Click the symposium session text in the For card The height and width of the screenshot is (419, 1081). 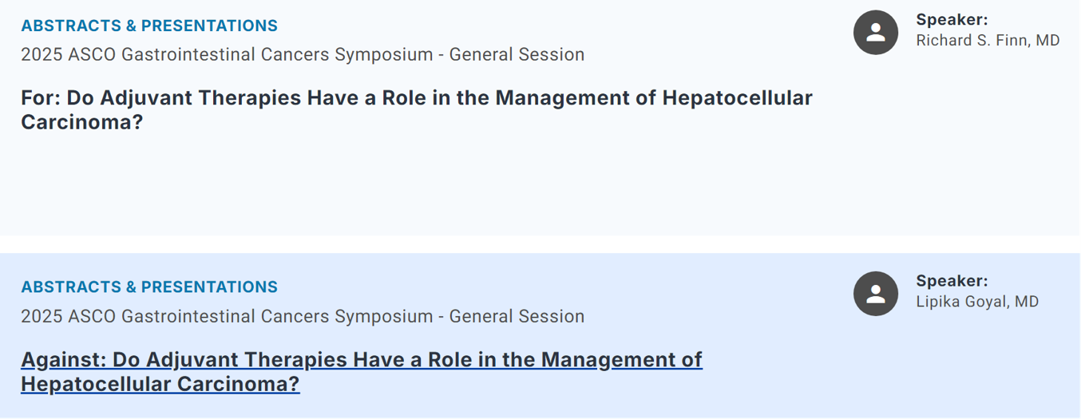[x=303, y=55]
